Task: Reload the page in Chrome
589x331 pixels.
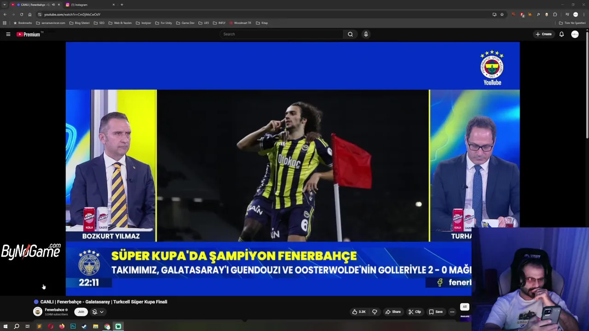Action: click(x=21, y=14)
